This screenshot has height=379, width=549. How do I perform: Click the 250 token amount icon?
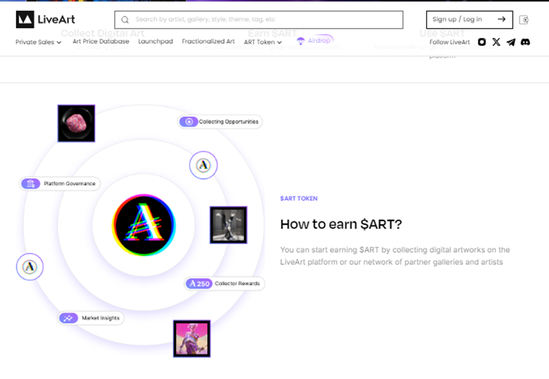[199, 283]
